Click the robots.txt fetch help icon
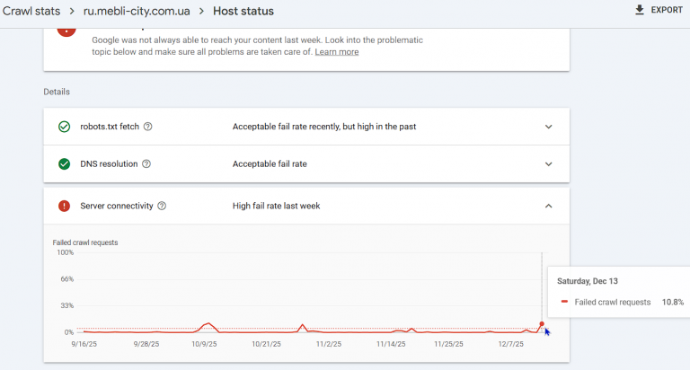This screenshot has width=690, height=370. 148,127
